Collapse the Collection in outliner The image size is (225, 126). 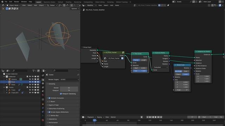point(4,77)
